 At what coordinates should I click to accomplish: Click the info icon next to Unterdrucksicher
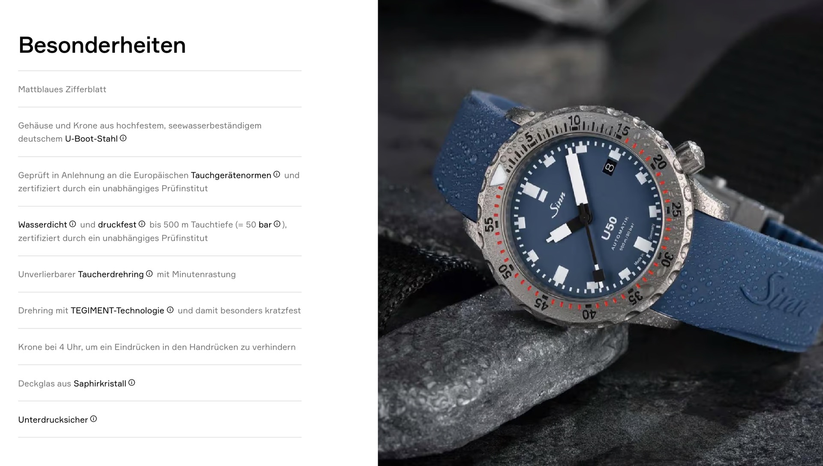coord(93,419)
